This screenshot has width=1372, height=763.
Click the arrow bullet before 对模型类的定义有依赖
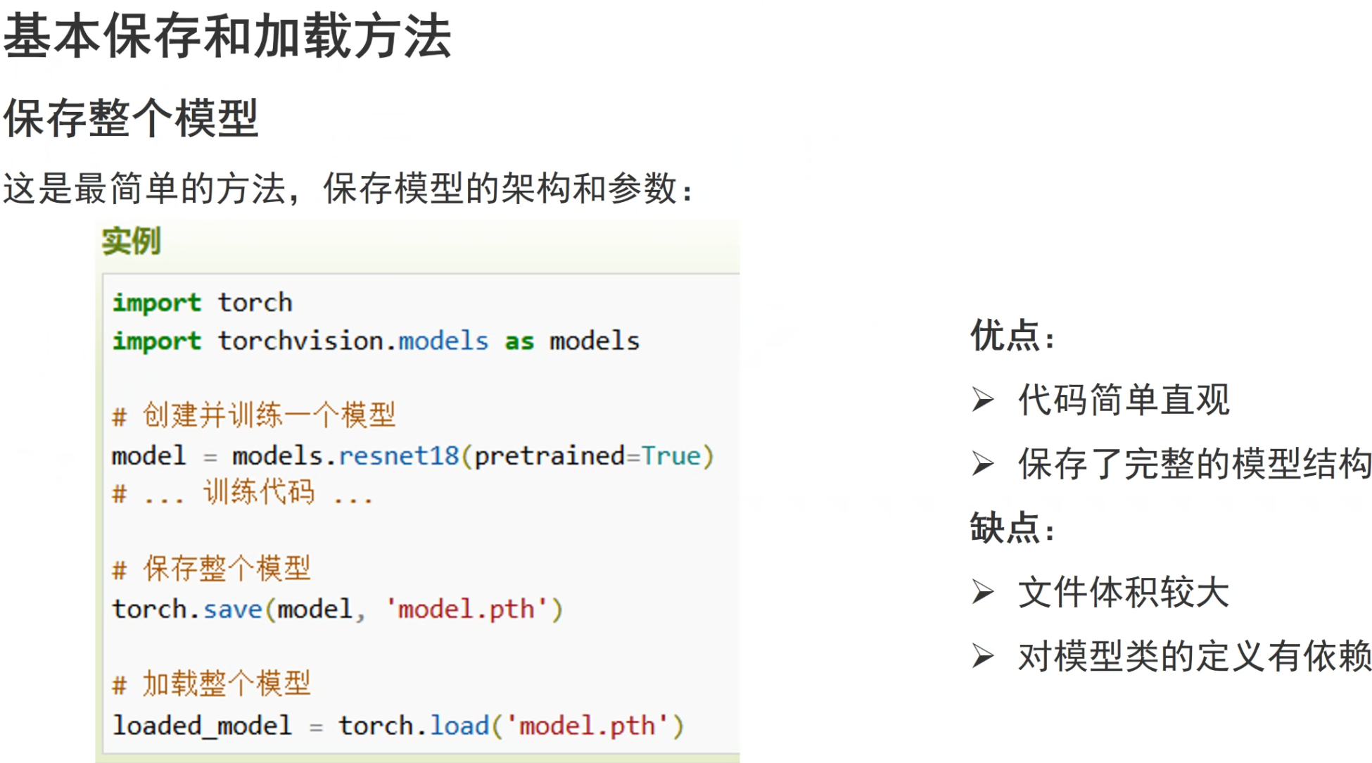(983, 656)
